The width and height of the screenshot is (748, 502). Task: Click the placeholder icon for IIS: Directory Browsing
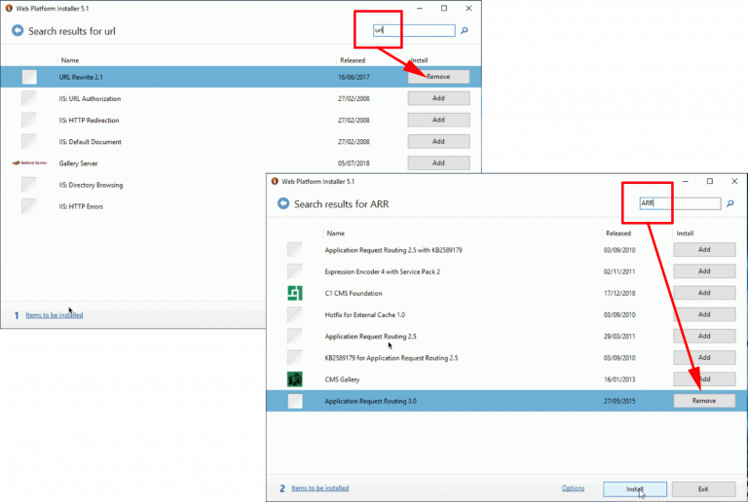(29, 185)
